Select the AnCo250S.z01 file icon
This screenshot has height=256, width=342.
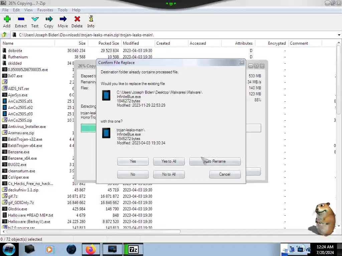[5, 101]
